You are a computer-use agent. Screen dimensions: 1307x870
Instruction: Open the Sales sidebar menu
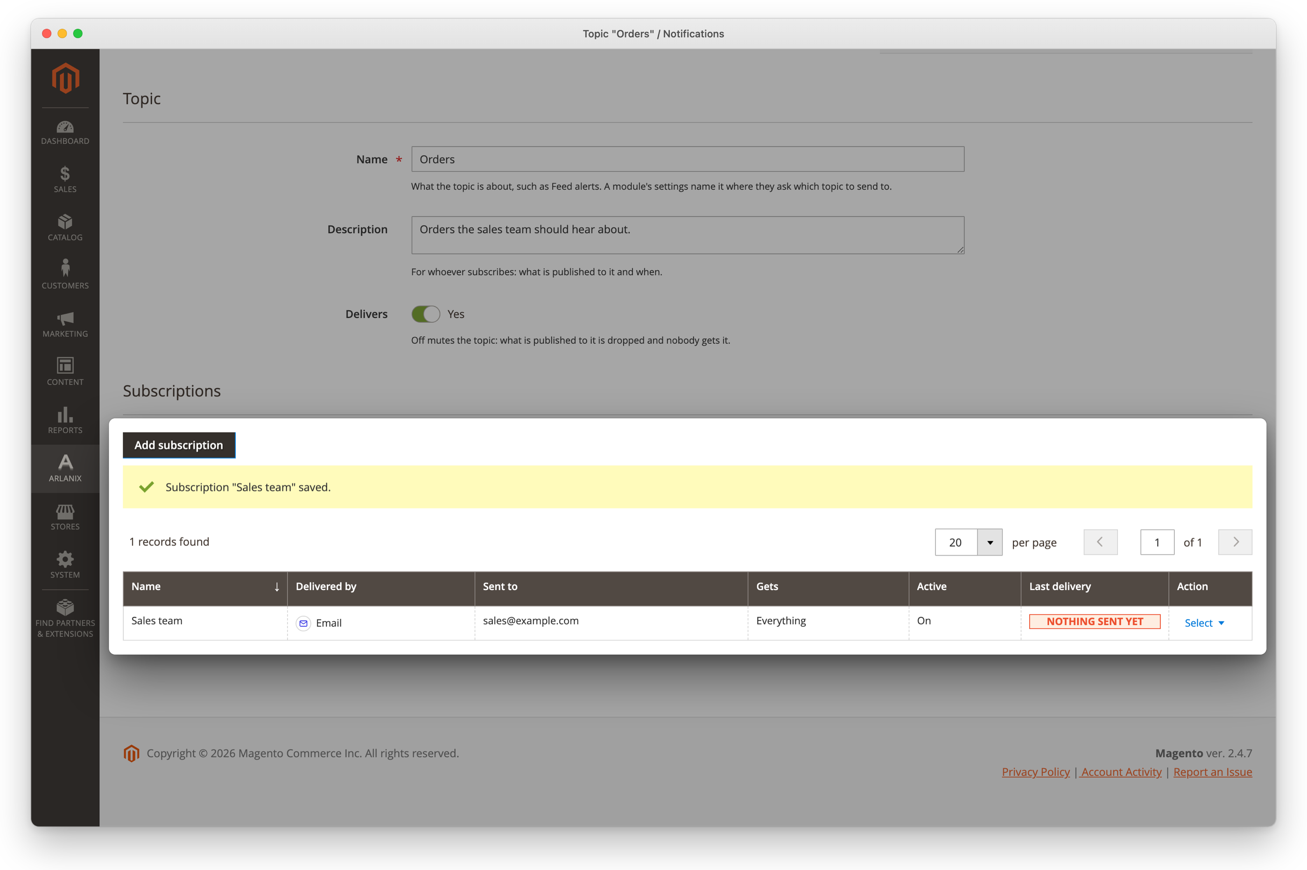(65, 180)
